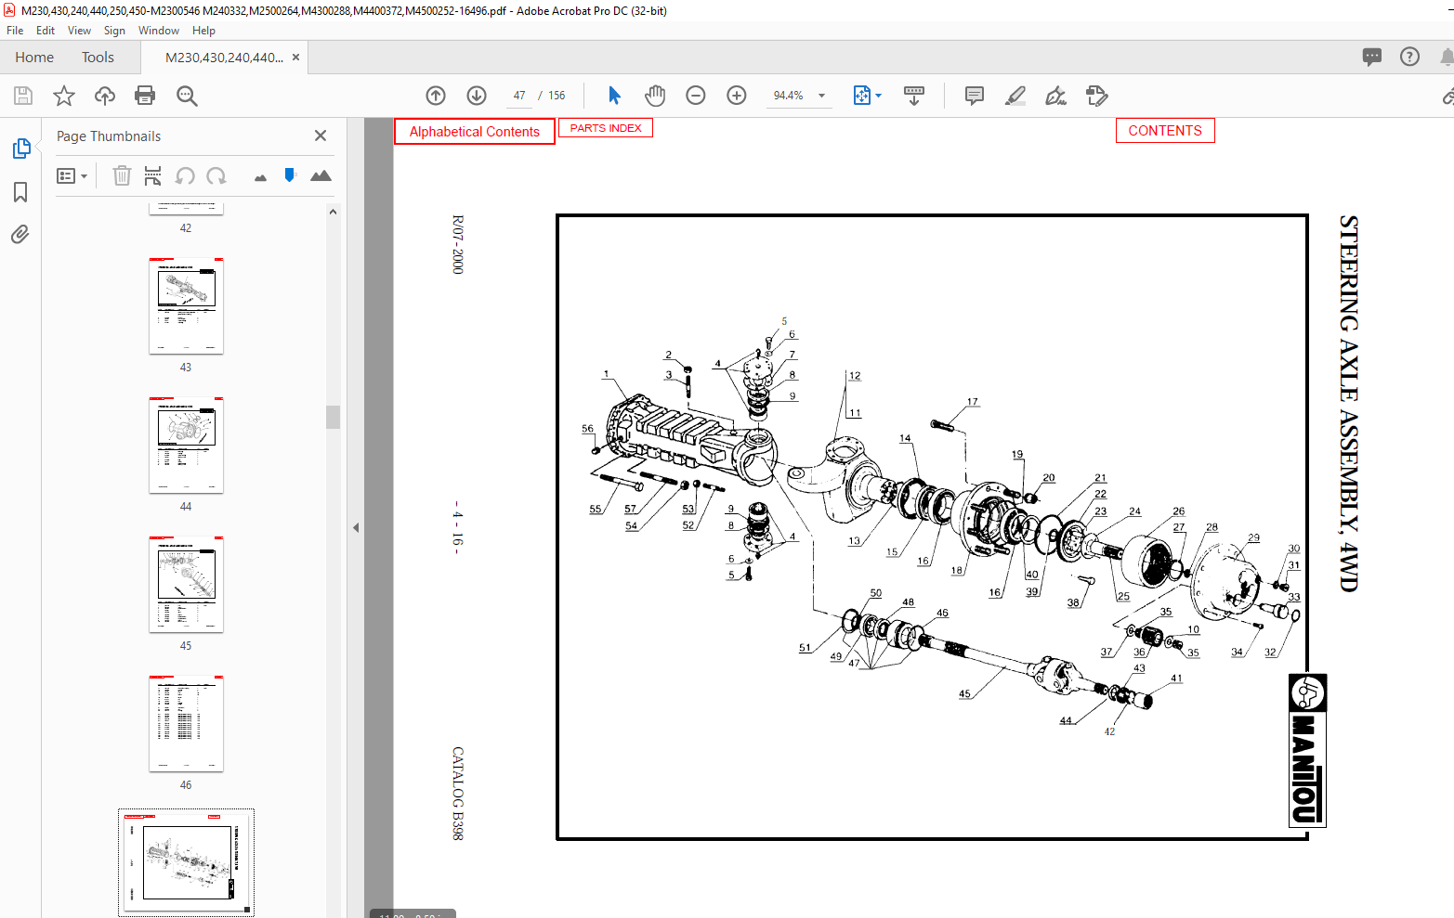Open the Page Thumbnails pane icon
This screenshot has height=918, width=1454.
(x=20, y=149)
